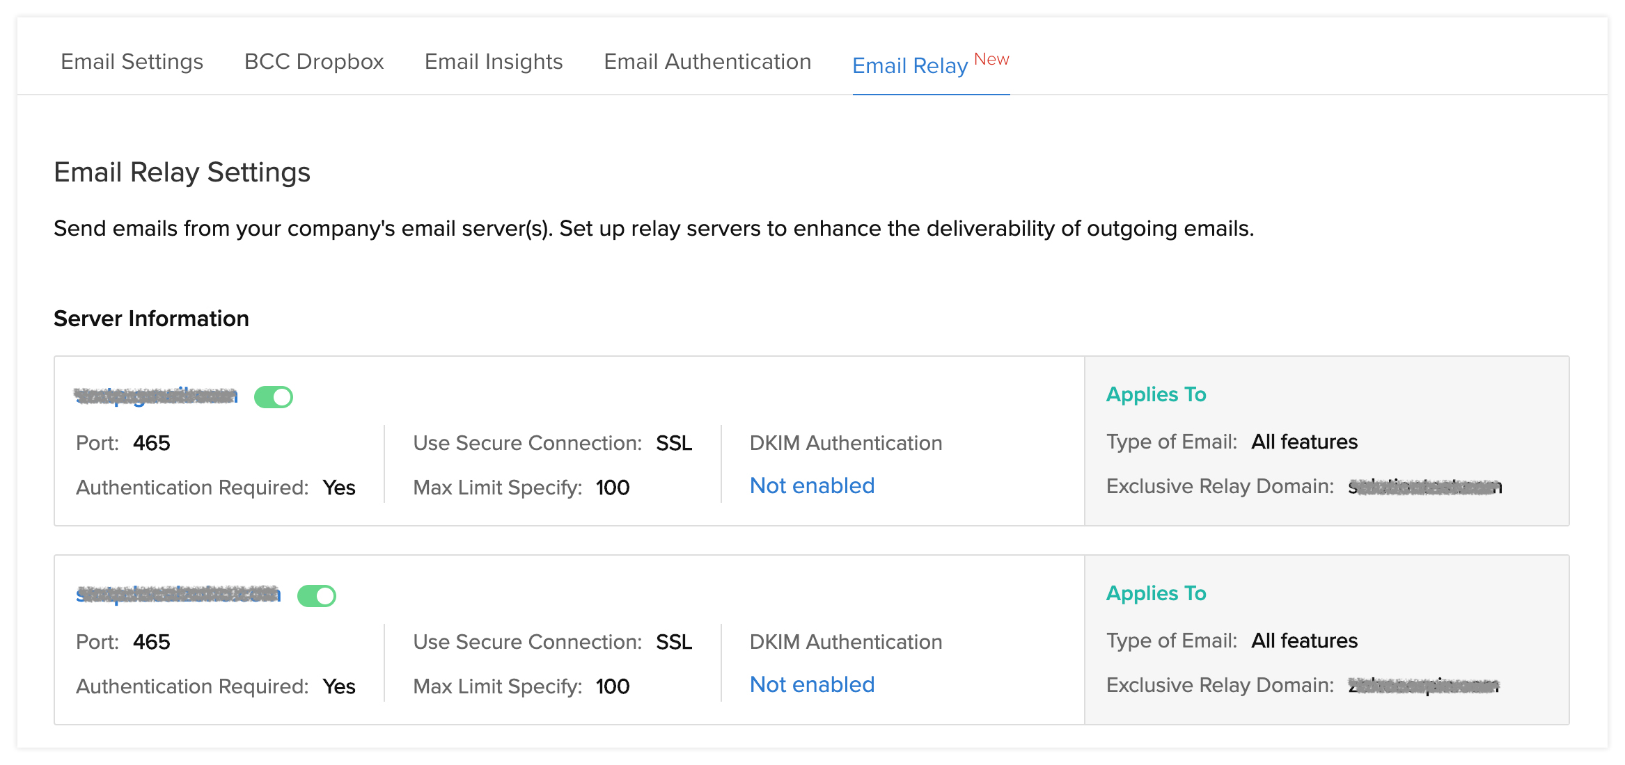Open the first blurred server name link

(156, 396)
